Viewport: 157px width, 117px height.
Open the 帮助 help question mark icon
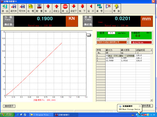(x=116, y=8)
